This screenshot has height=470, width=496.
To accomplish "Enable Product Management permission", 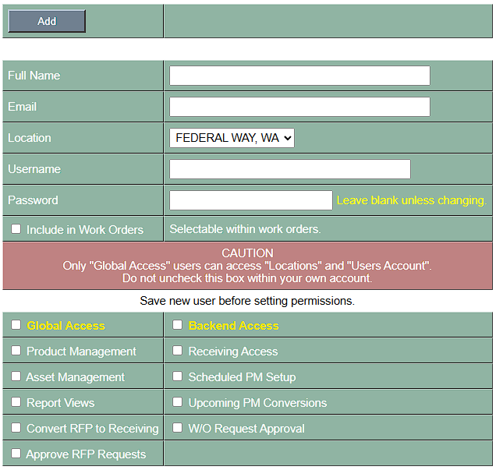I will (x=16, y=351).
